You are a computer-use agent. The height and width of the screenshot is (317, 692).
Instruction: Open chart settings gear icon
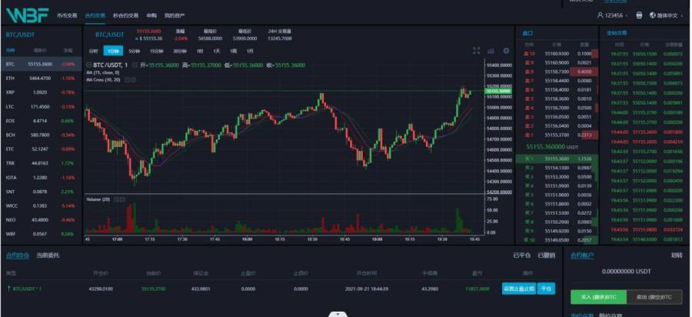[x=506, y=51]
